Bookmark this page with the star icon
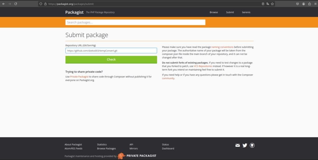The width and height of the screenshot is (318, 160). pos(272,4)
